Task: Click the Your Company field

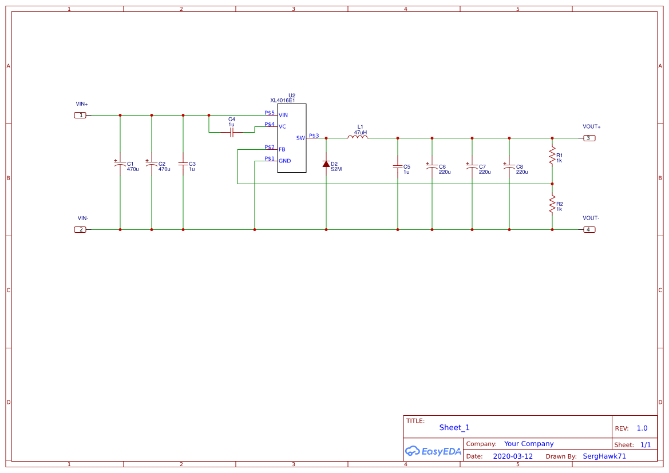Action: pos(528,443)
